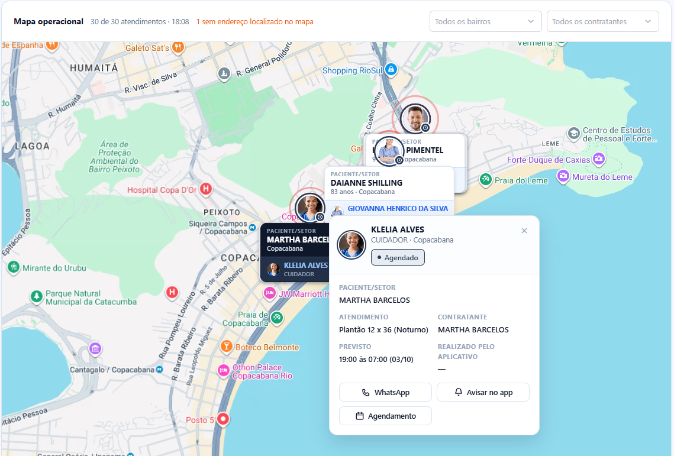Click the 'CUIDADOR · Copacabana' subtitle
This screenshot has width=674, height=456.
(412, 240)
